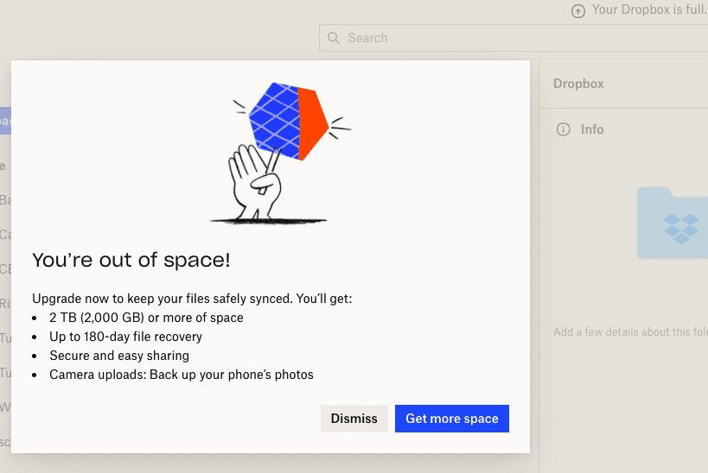Click the Dropbox folder icon in the details panel
This screenshot has width=708, height=473.
(x=673, y=223)
